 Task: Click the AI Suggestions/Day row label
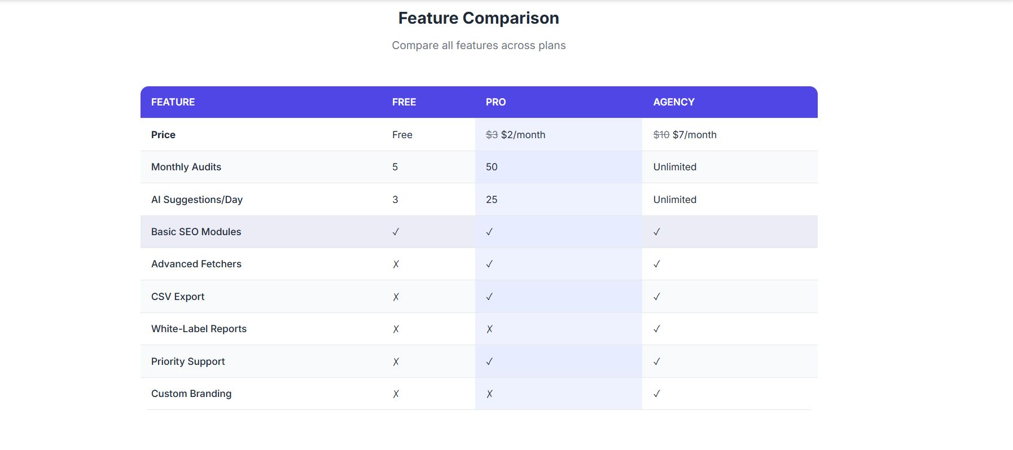[x=197, y=200]
